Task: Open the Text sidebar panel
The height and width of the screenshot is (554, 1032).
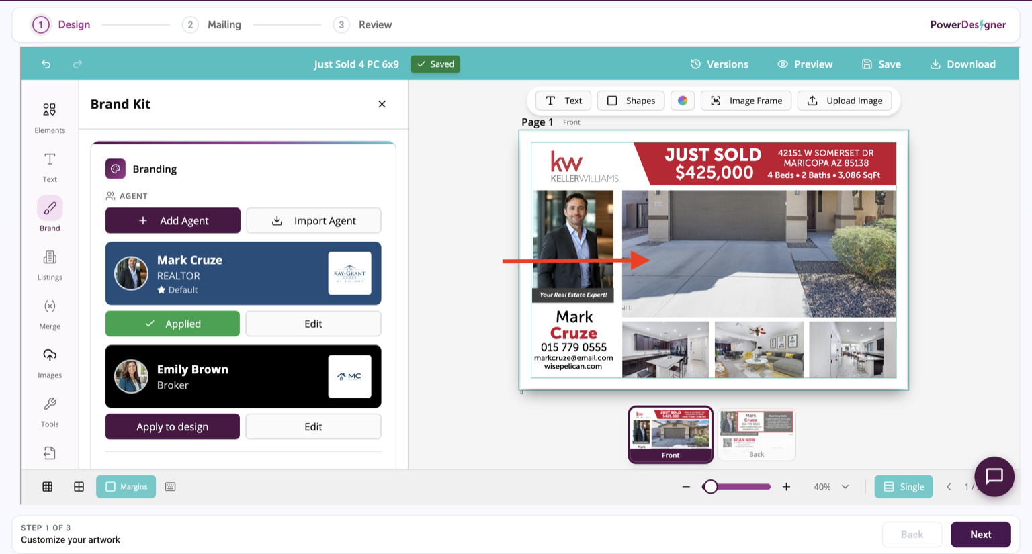Action: (x=50, y=167)
